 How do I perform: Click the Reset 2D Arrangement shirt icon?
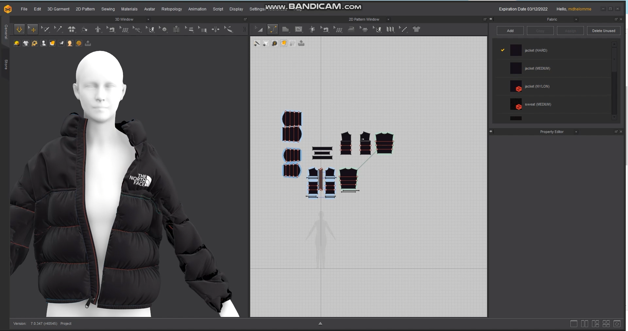72,29
